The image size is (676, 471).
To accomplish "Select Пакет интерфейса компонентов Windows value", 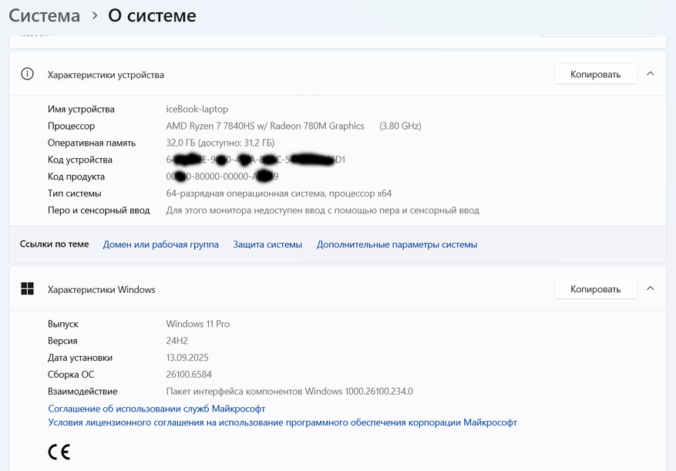I will tap(289, 391).
